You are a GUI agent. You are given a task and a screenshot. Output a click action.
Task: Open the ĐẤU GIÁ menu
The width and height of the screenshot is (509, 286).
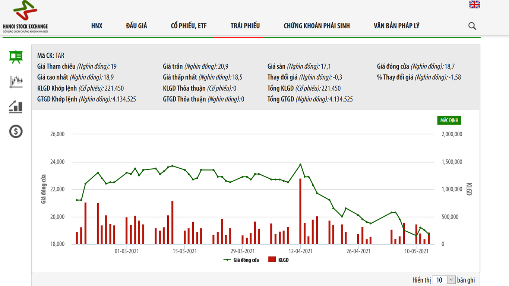pyautogui.click(x=136, y=26)
